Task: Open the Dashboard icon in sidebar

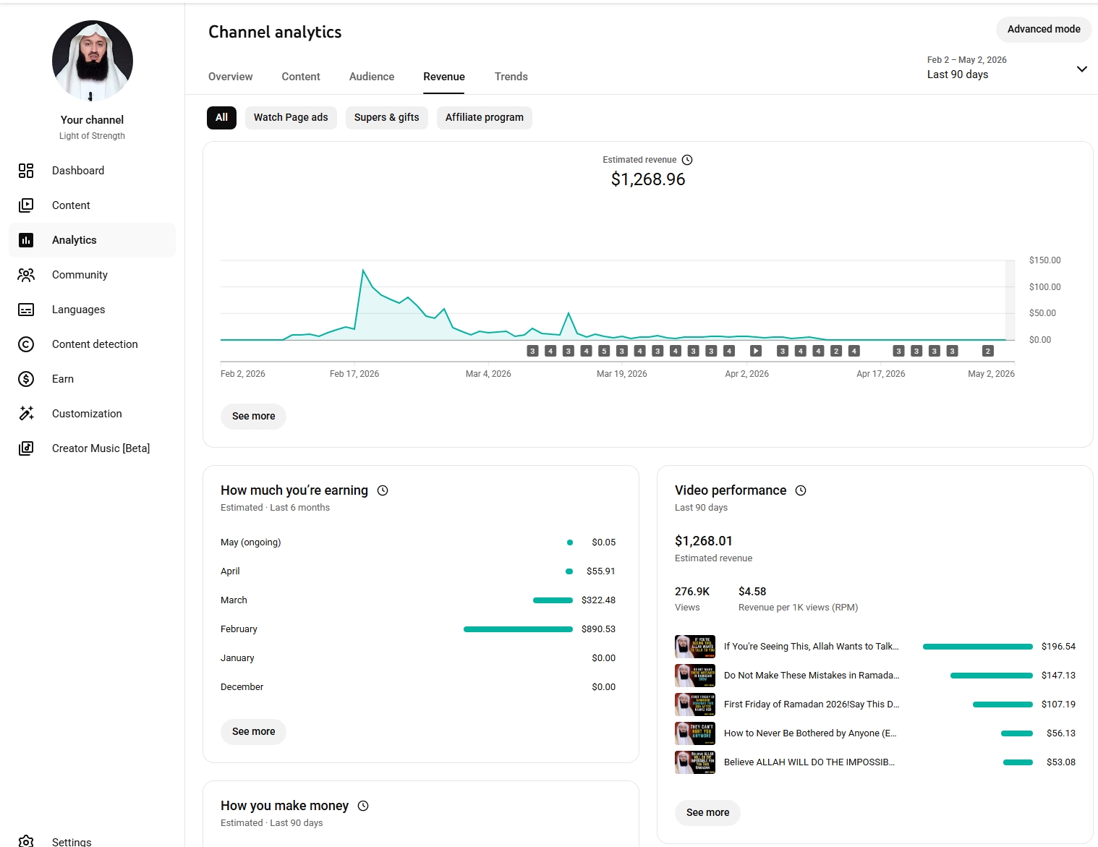Action: coord(26,171)
